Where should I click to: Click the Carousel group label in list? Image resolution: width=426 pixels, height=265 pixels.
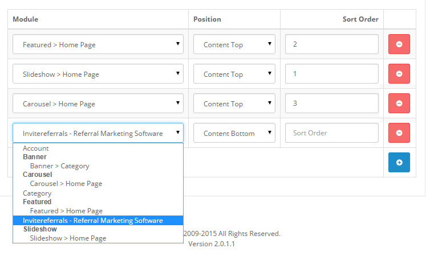click(x=38, y=175)
